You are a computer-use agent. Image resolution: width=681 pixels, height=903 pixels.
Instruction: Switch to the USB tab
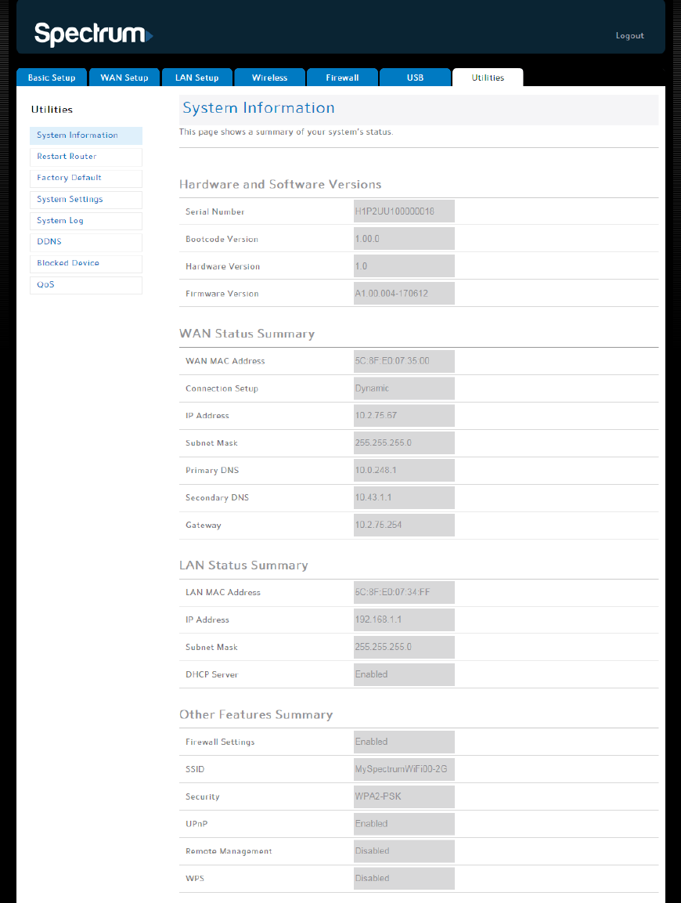tap(415, 78)
